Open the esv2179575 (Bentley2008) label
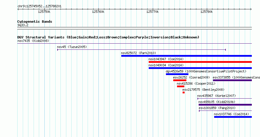Screen dimensions: 260x137 (x=203, y=90)
